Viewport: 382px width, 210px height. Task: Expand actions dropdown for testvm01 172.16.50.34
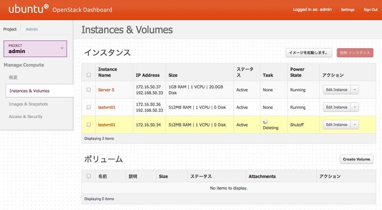click(355, 125)
